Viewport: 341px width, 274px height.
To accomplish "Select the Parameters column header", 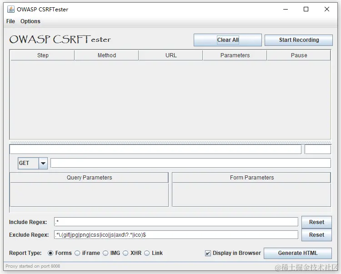I will point(235,55).
